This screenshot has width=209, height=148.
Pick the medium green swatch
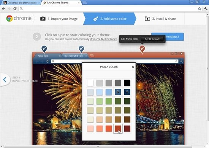tap(109, 101)
